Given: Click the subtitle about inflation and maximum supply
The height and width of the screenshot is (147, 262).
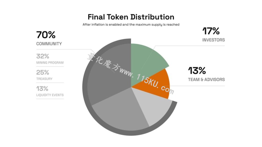Looking at the screenshot, I should pos(131,24).
